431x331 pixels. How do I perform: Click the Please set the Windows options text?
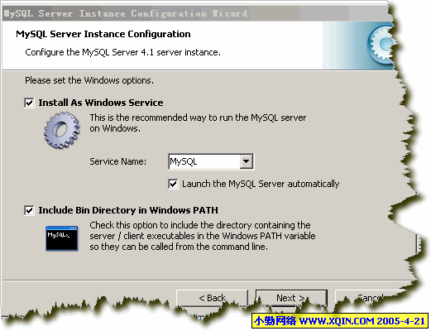pyautogui.click(x=89, y=80)
